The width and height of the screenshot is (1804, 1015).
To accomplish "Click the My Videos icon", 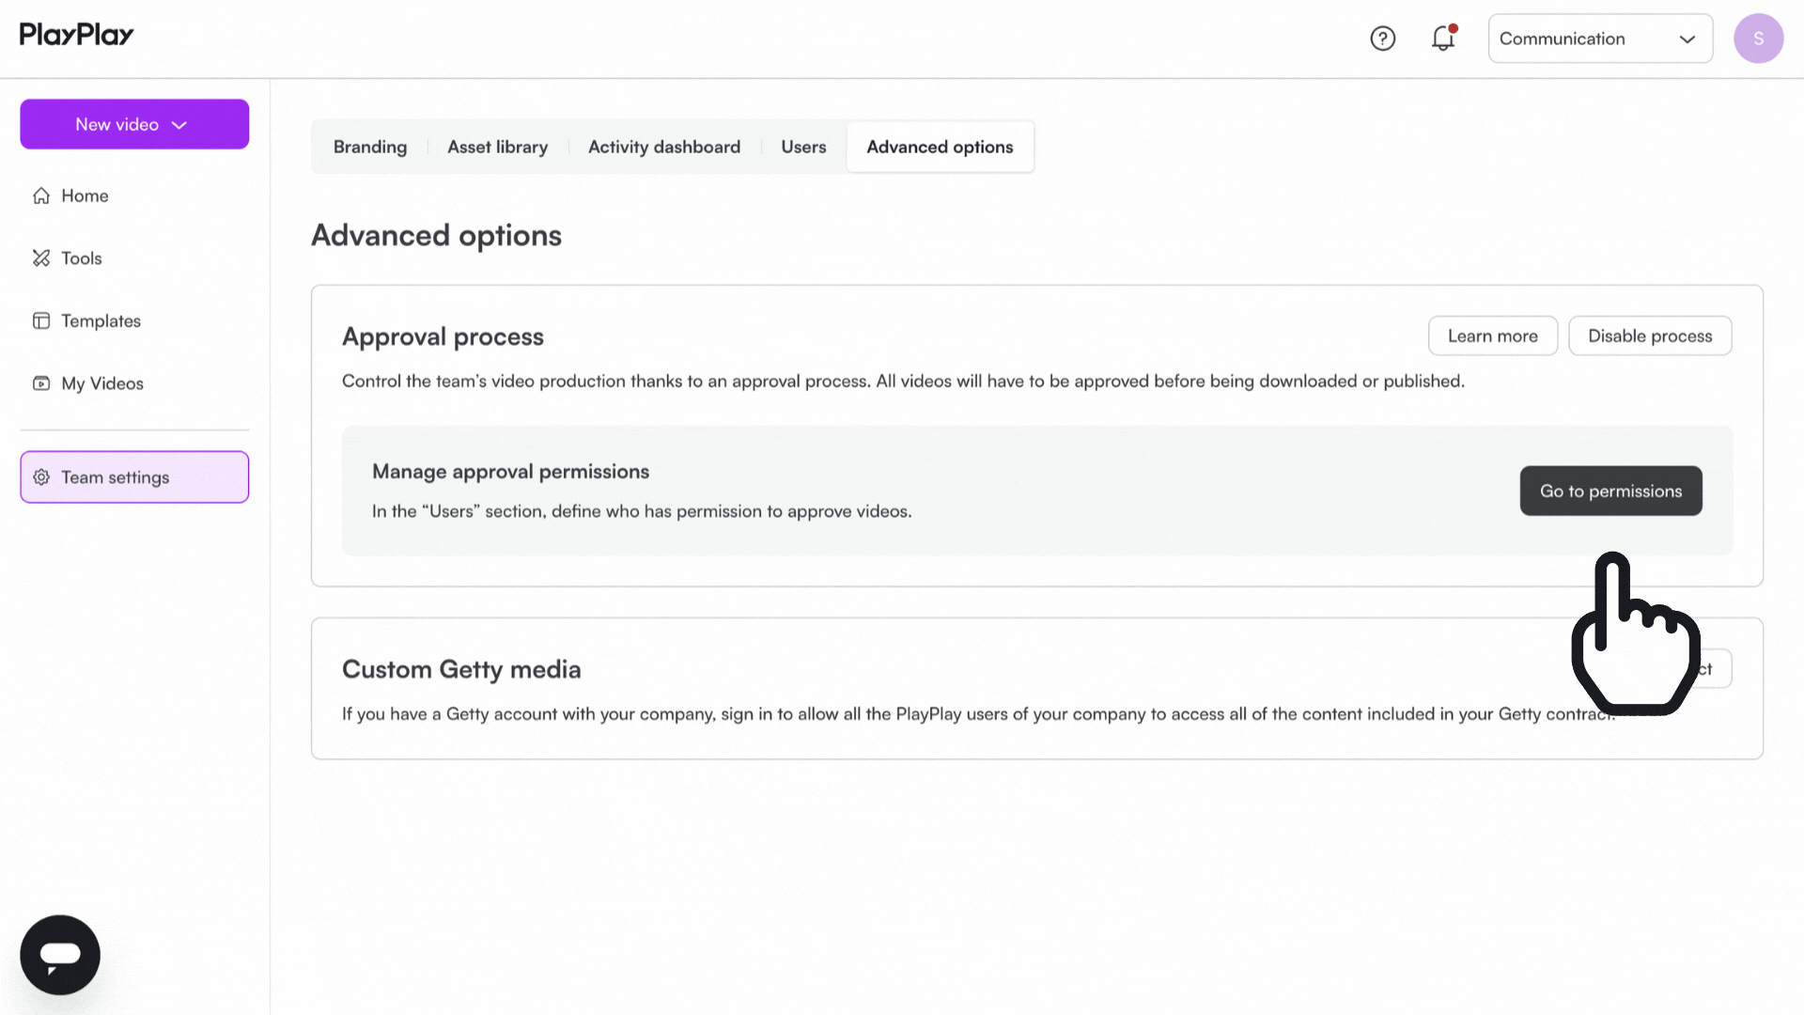I will (41, 383).
